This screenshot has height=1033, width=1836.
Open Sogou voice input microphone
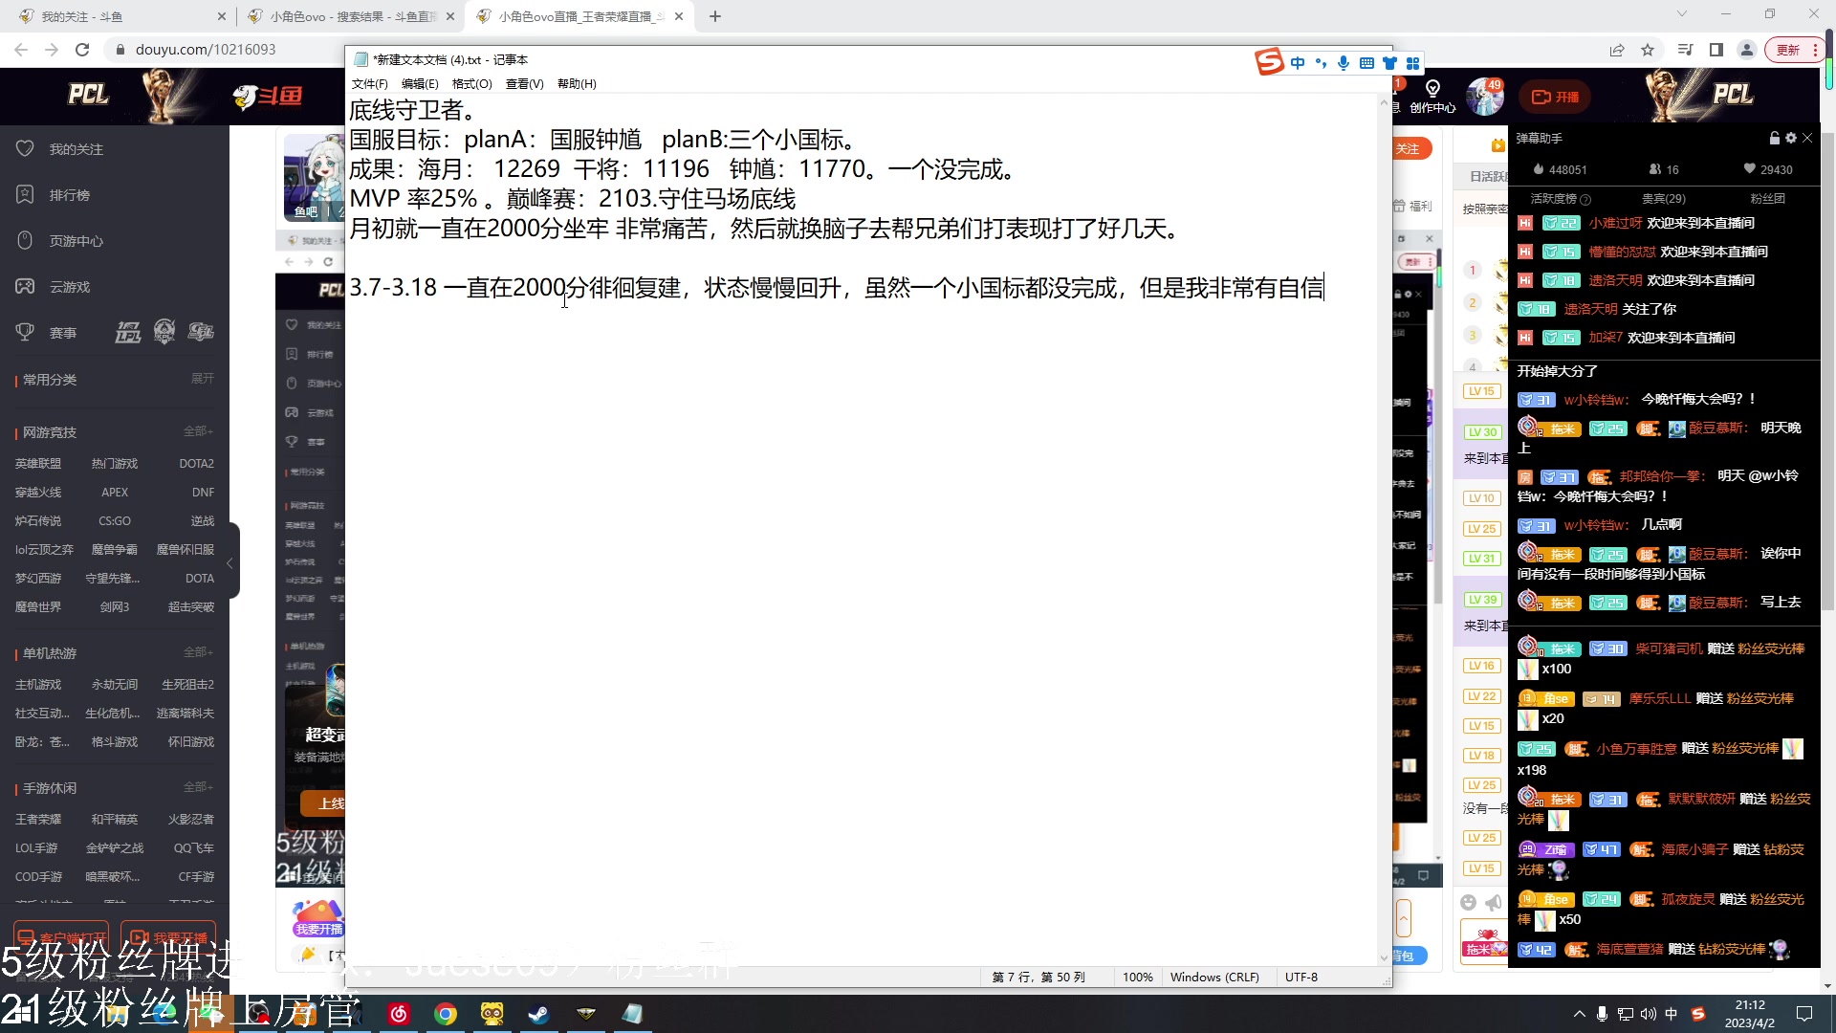(1344, 63)
